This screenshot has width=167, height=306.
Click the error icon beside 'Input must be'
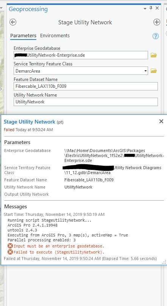10,246
